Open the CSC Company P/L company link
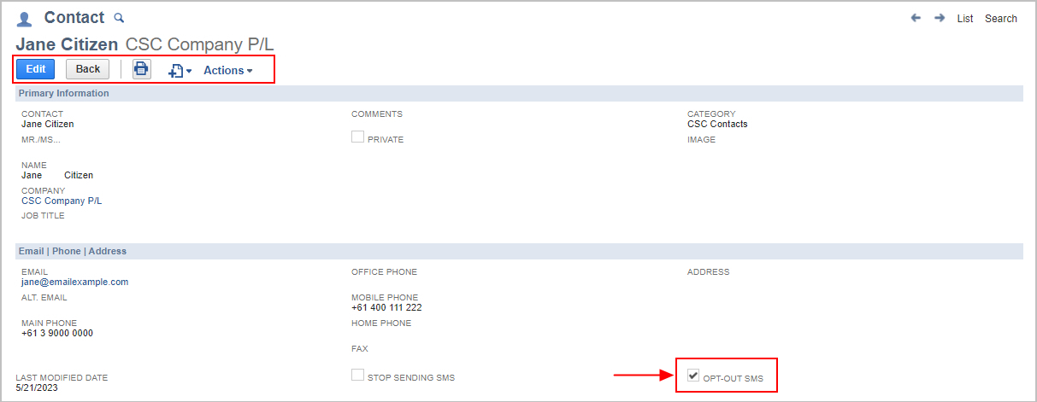This screenshot has width=1037, height=402. 62,201
